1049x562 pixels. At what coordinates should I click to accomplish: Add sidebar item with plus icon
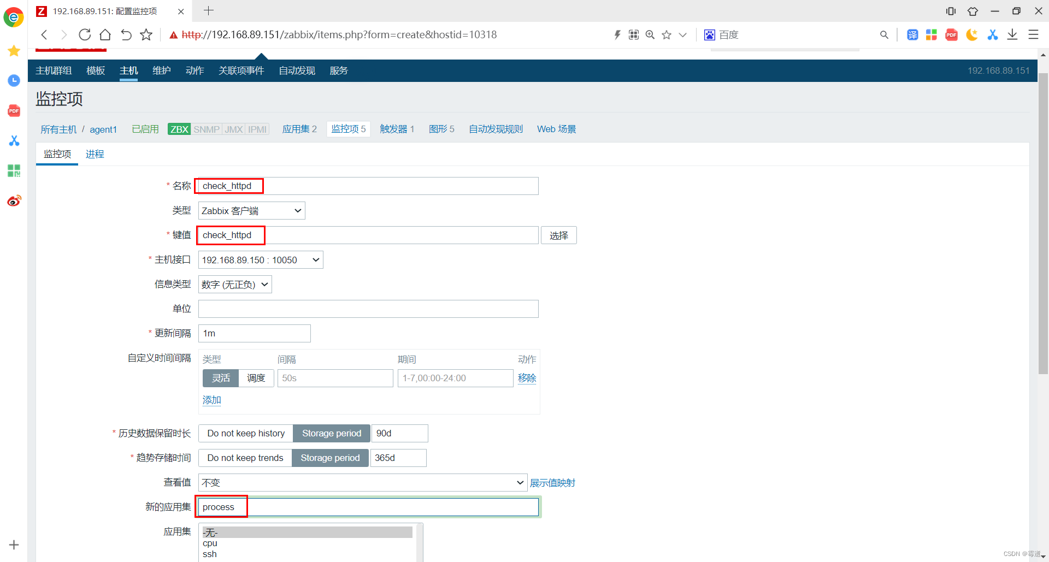pos(14,545)
